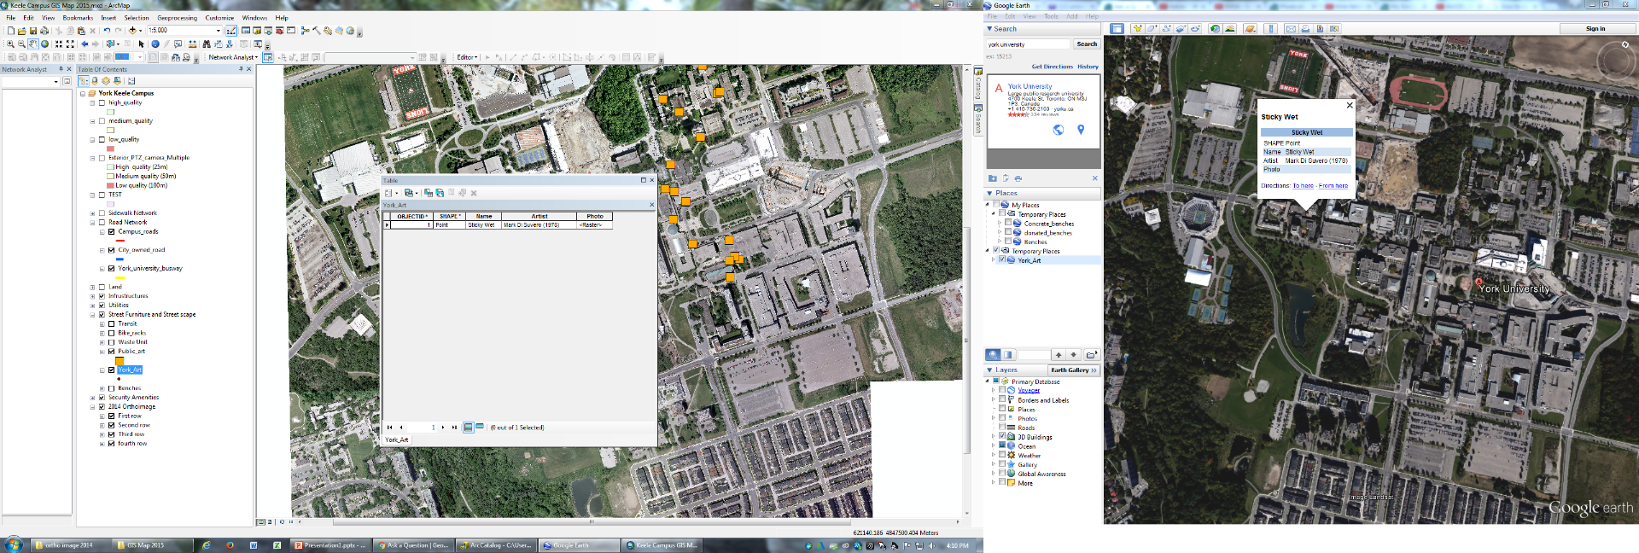Viewport: 1639px width, 553px height.
Task: Click the History link in Google Earth
Action: 1088,66
